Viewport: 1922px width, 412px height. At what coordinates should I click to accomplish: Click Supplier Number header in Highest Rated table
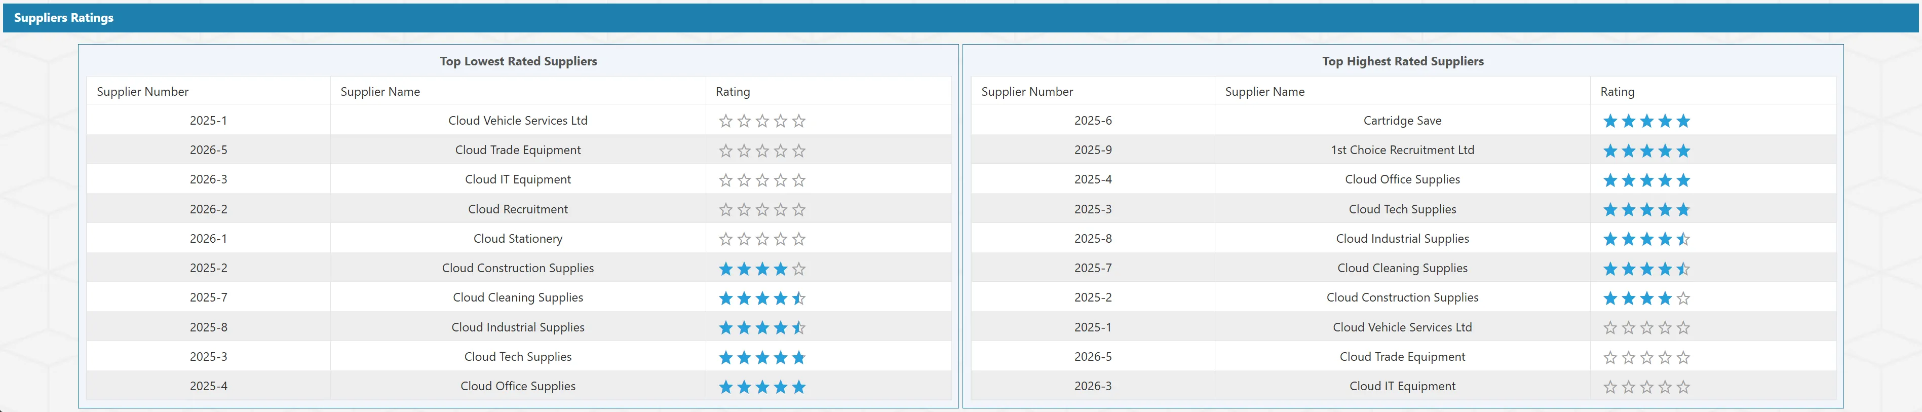1027,91
